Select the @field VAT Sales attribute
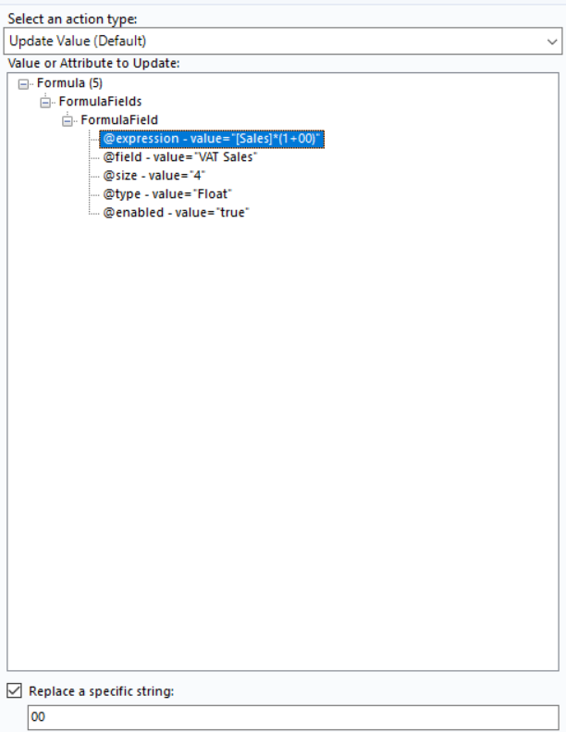The height and width of the screenshot is (732, 566). [179, 157]
